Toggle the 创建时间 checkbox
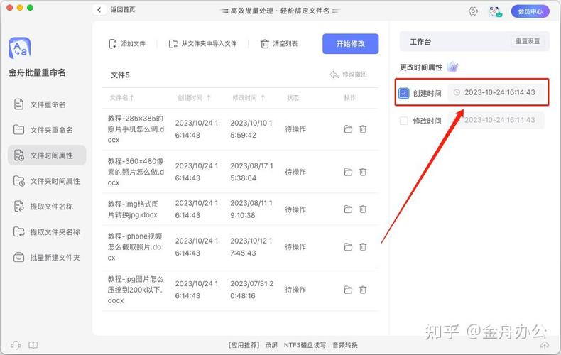 click(x=403, y=94)
